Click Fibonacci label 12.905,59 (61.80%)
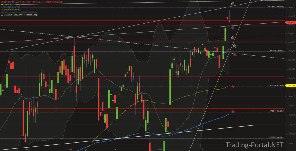The image size is (296, 151). pos(276,86)
